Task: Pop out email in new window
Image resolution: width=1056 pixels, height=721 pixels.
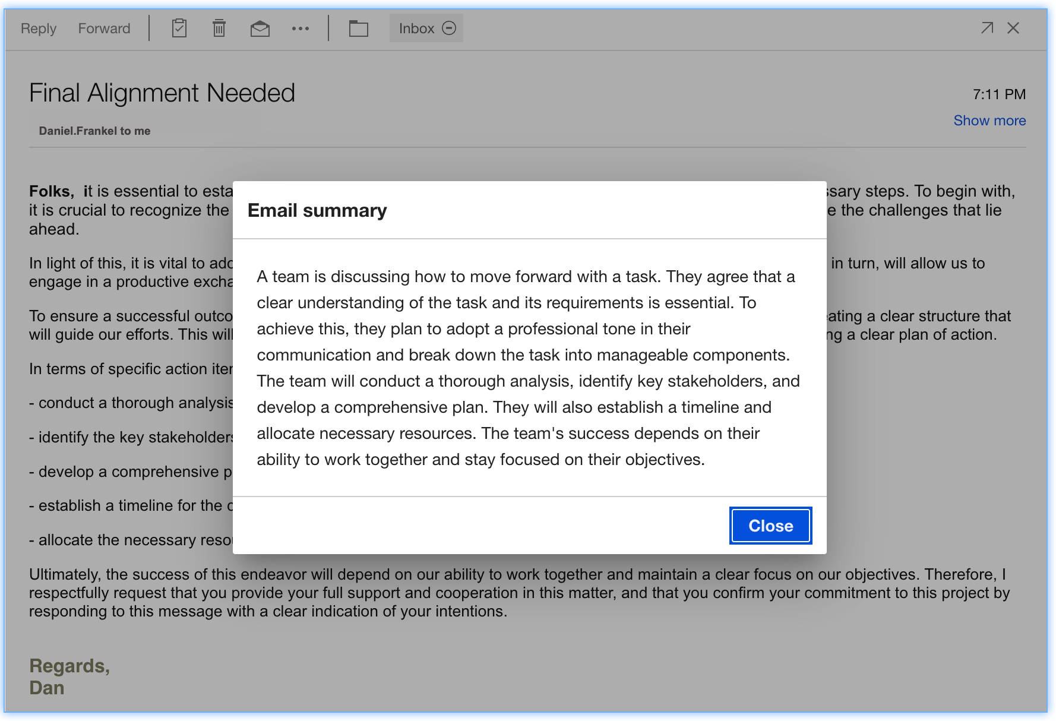Action: pos(987,28)
